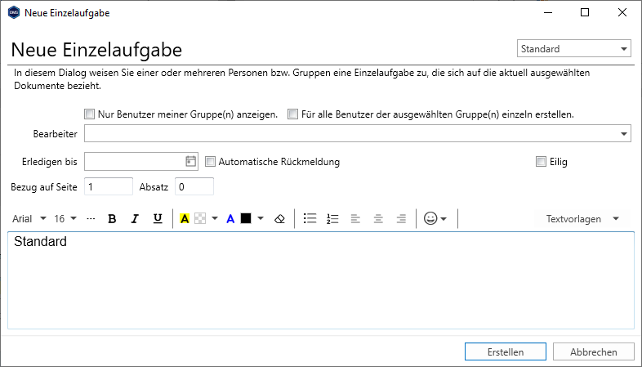Click the Abbrechen button
The width and height of the screenshot is (642, 367).
(593, 351)
